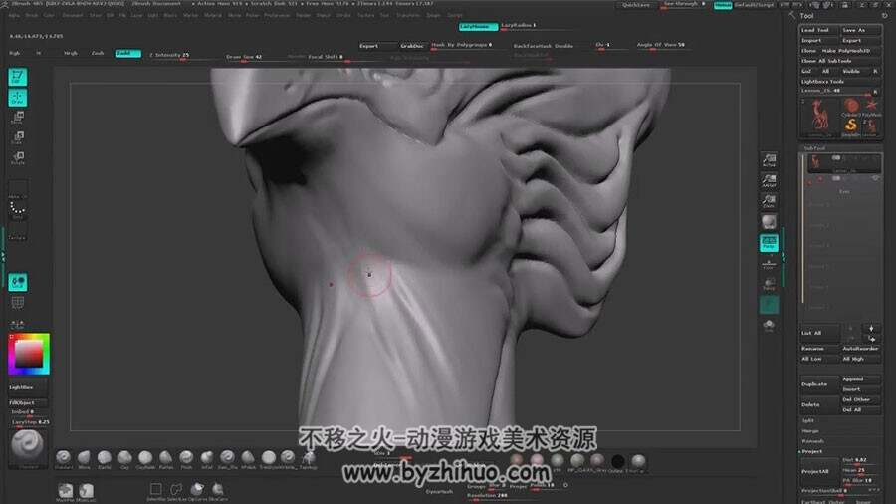Click the Duplicate subtool button
The image size is (896, 504).
[819, 384]
